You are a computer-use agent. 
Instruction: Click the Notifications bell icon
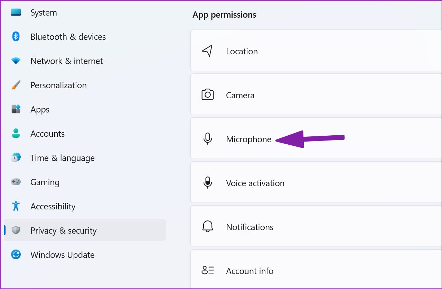click(x=207, y=227)
